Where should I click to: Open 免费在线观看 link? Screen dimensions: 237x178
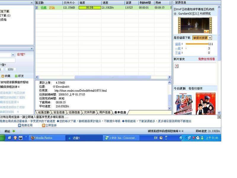pos(206,59)
